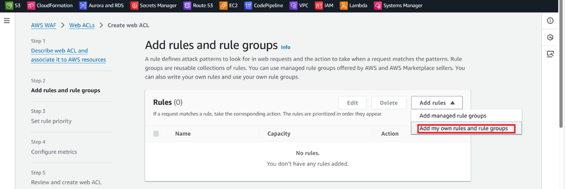Open Describe web ACL step link

pos(69,55)
